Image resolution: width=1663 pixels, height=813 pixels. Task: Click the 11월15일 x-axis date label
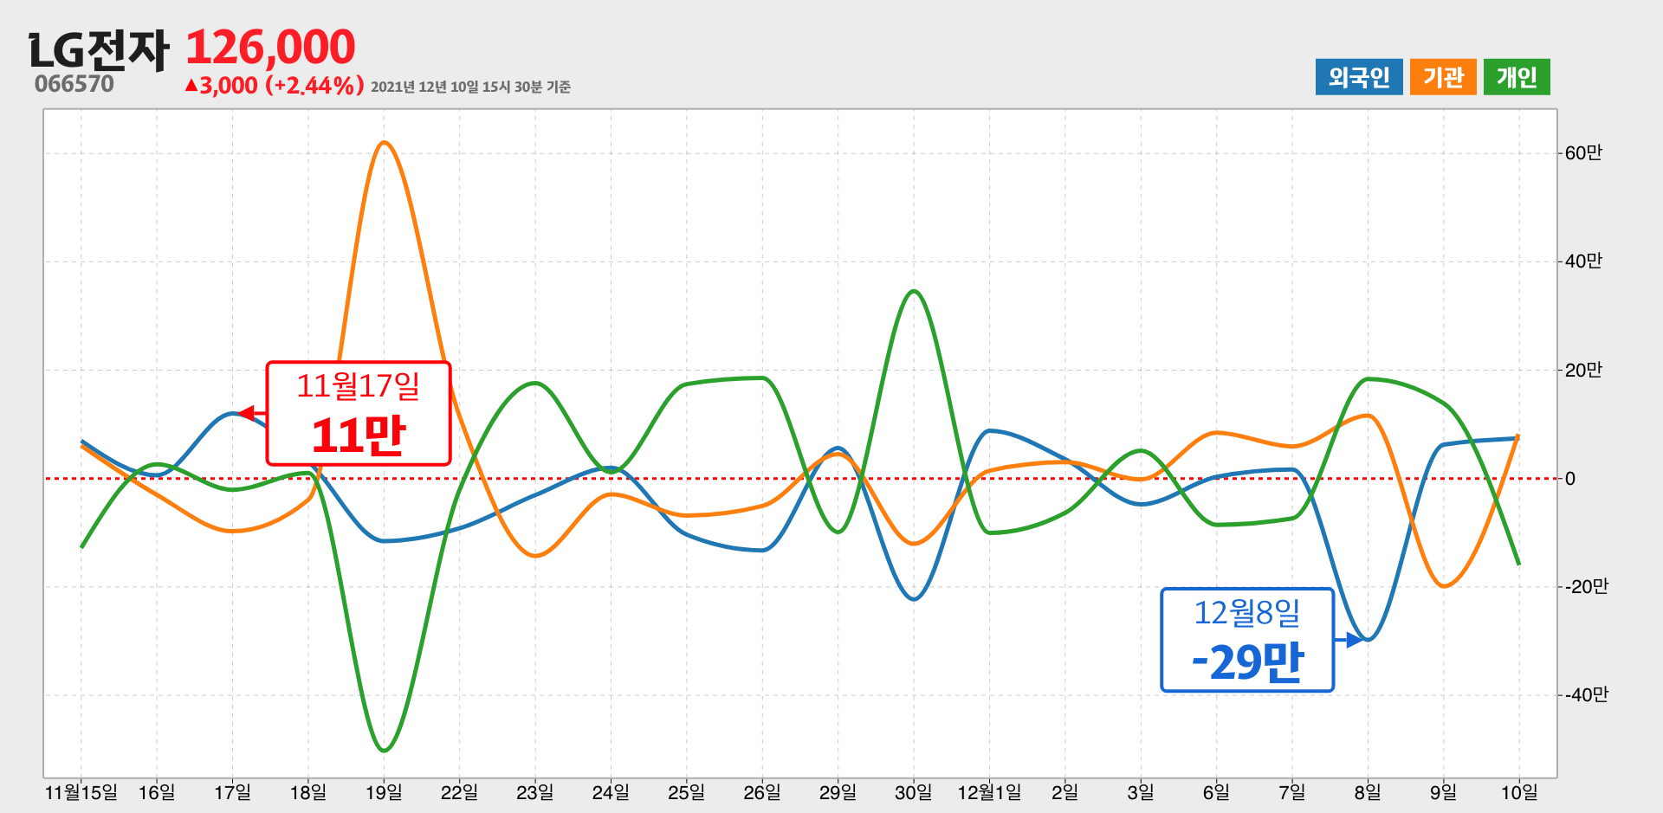pyautogui.click(x=81, y=792)
